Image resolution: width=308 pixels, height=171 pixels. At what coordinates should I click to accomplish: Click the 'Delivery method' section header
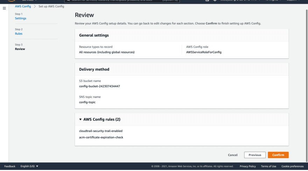coord(94,69)
